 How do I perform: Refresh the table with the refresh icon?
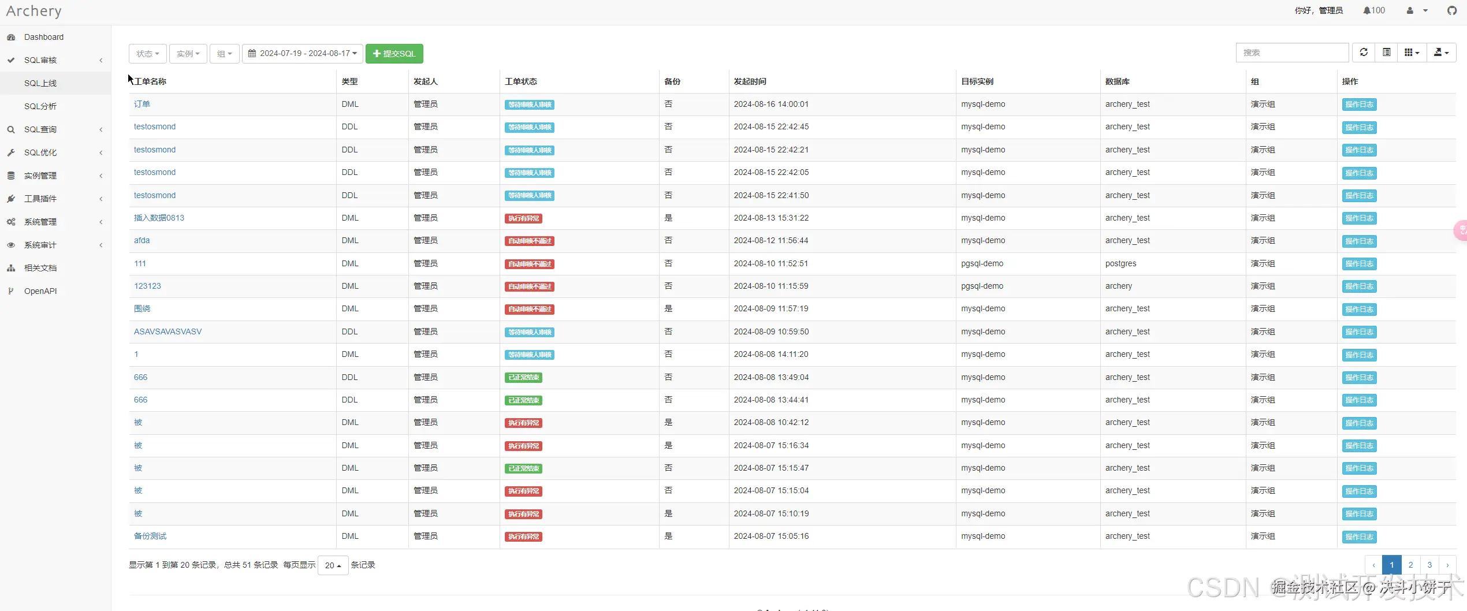1364,53
